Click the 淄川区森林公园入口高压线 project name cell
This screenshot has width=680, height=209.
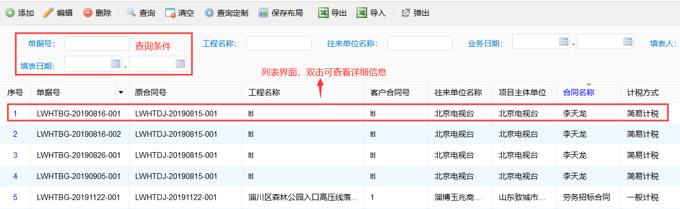(303, 197)
